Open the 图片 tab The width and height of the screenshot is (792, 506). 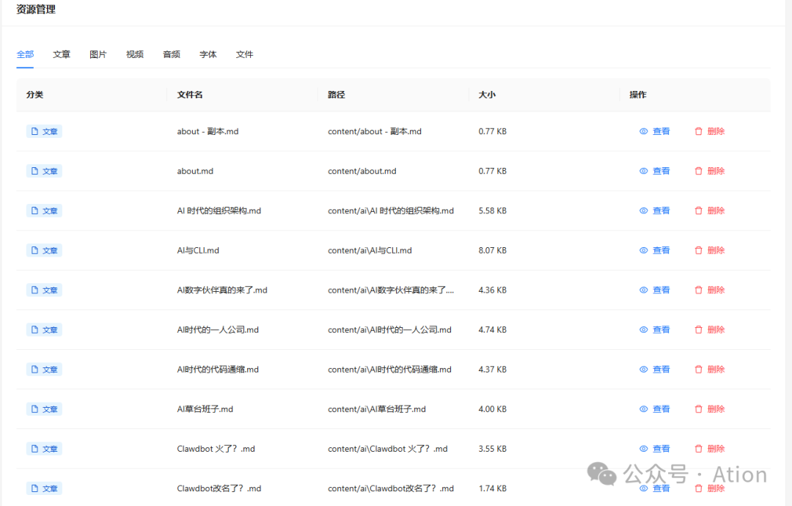98,54
